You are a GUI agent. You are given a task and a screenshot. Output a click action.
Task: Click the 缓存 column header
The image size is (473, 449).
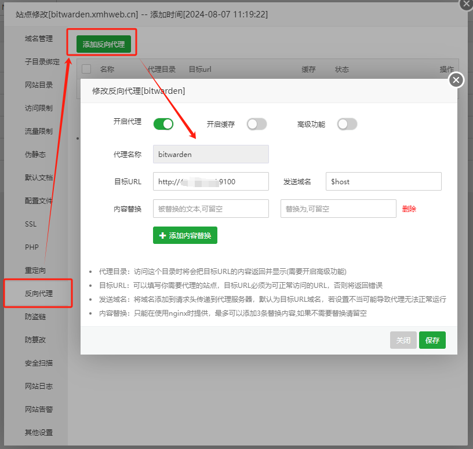click(x=308, y=70)
